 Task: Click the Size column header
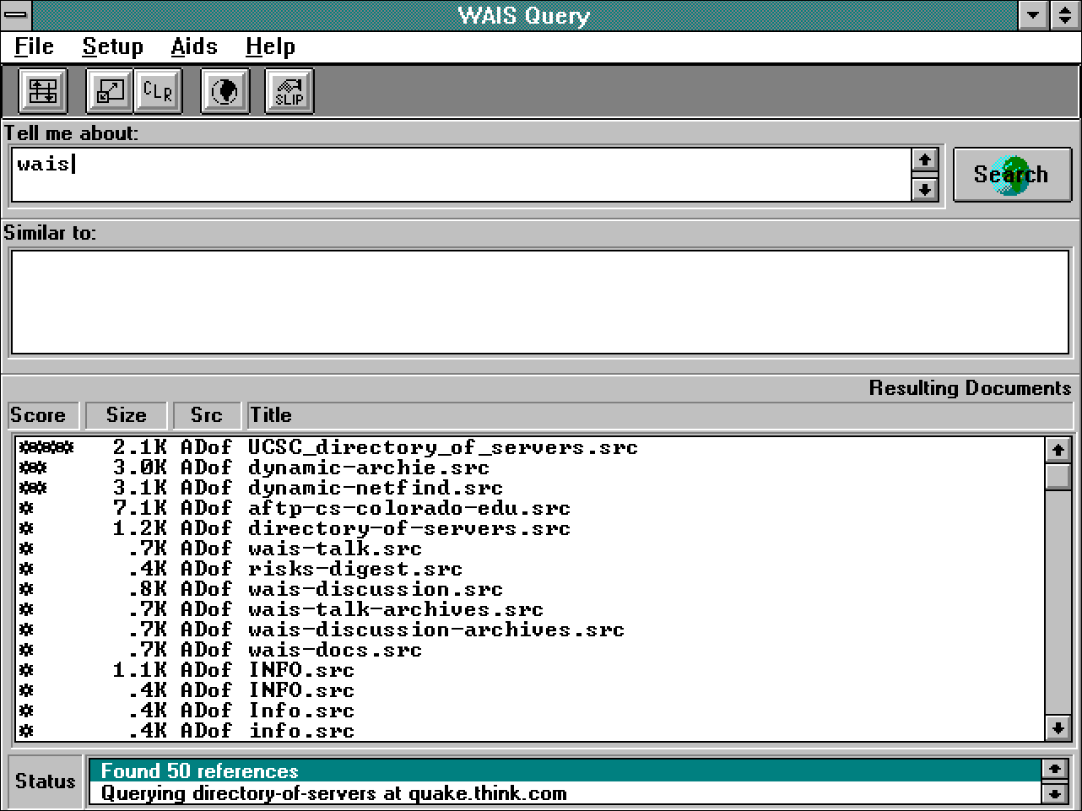click(127, 415)
